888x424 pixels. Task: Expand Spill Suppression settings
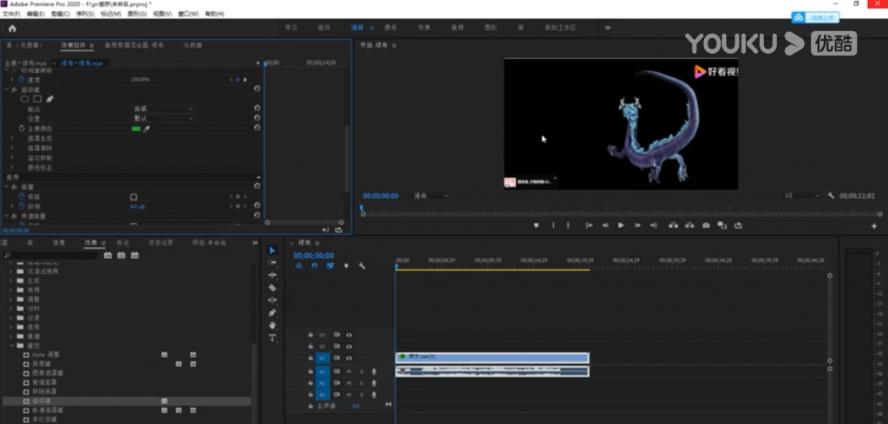12,159
